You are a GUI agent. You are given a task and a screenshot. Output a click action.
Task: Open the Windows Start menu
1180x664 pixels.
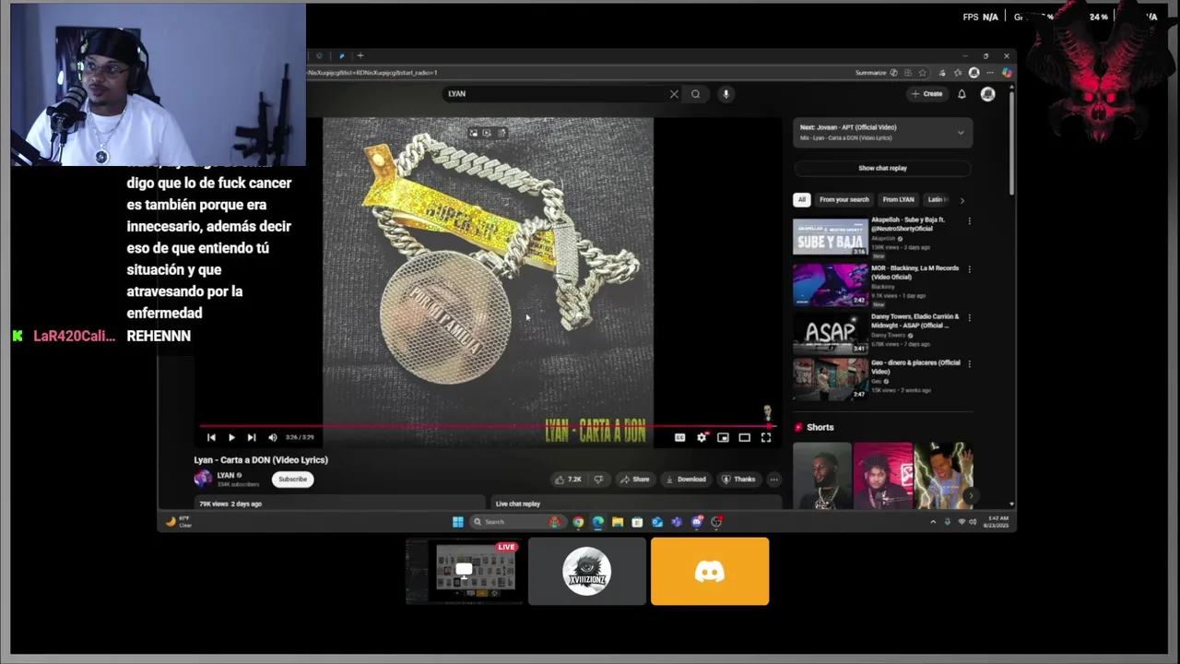pos(457,522)
